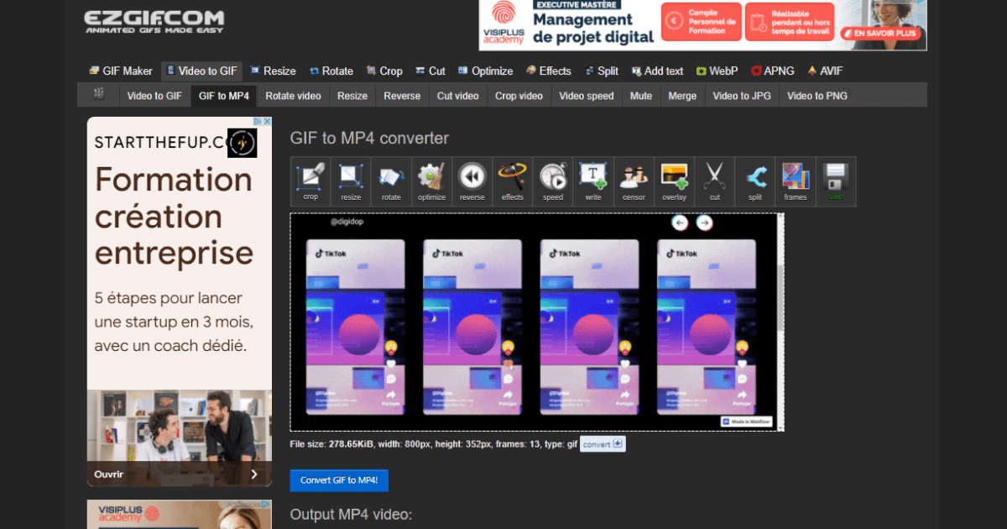1007x529 pixels.
Task: Open the overlay tool
Action: (x=674, y=181)
